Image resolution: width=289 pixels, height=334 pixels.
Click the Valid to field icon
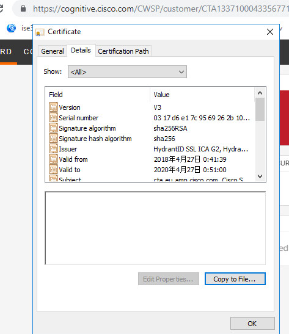pyautogui.click(x=53, y=170)
